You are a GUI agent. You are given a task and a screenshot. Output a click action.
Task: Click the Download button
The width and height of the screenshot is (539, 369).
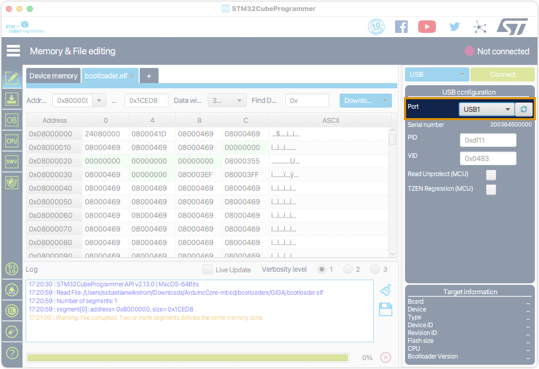coord(359,100)
